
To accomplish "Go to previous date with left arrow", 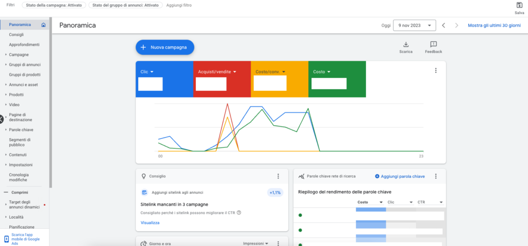I will (443, 25).
